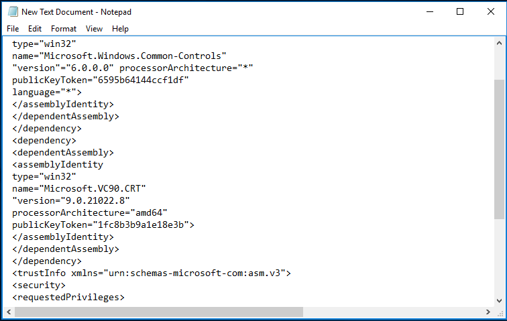Click the Notepad icon in the title bar
This screenshot has height=321, width=507.
(11, 11)
